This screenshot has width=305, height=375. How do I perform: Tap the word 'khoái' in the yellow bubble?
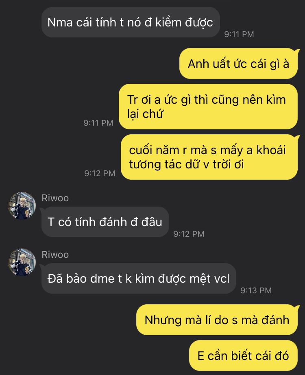pyautogui.click(x=271, y=150)
